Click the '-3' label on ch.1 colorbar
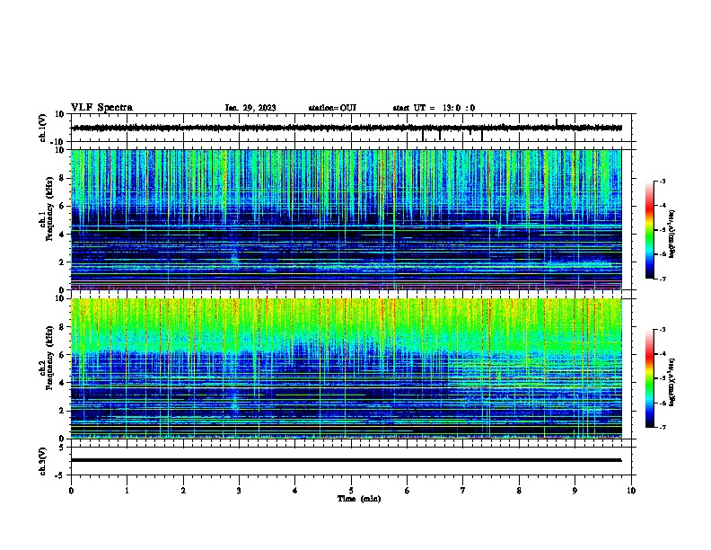The image size is (711, 550). click(662, 181)
